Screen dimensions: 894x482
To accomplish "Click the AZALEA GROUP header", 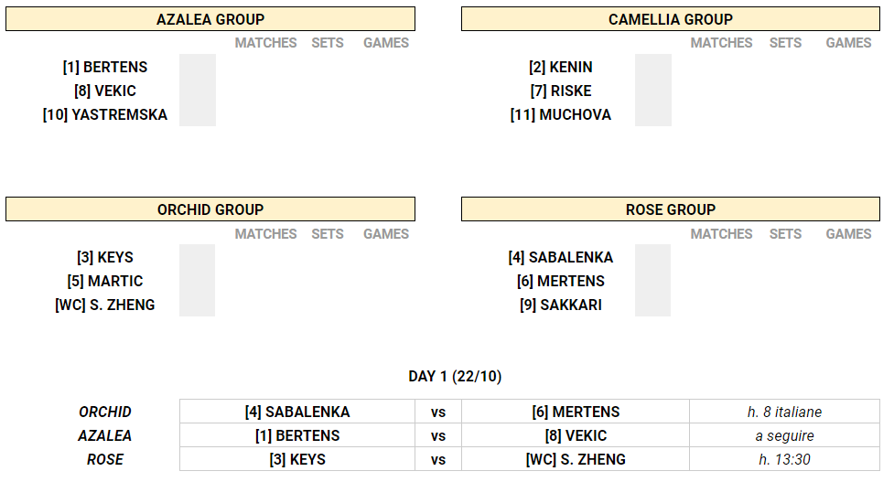I will point(210,19).
